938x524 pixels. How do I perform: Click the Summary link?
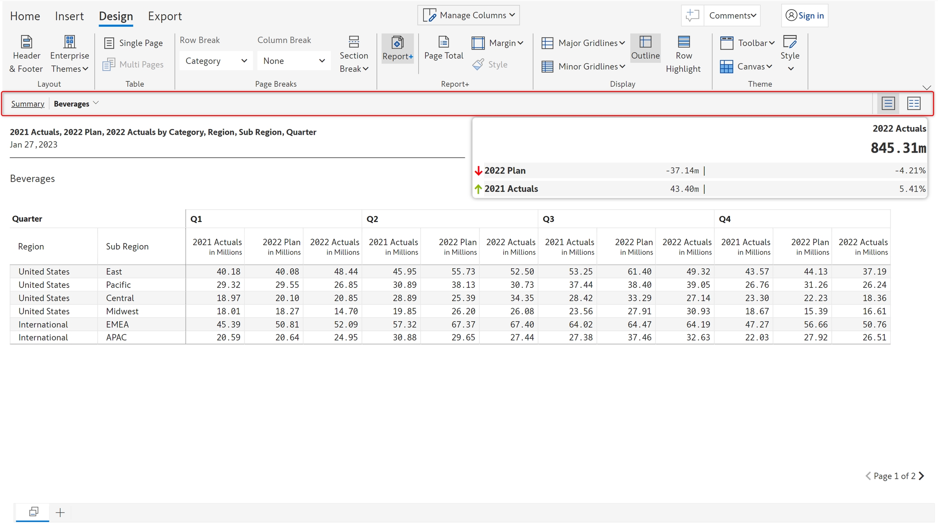click(x=28, y=104)
